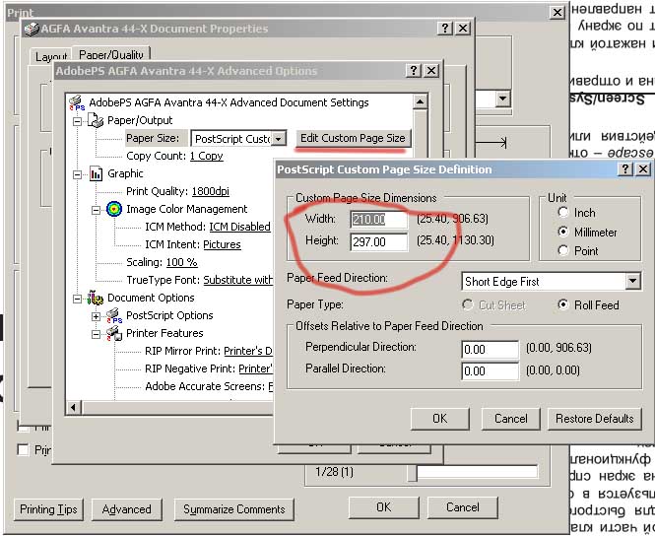
Task: Click the Graphic chart icon
Action: 96,173
